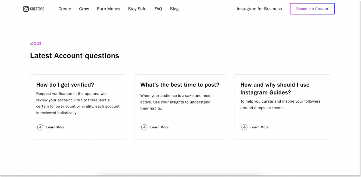The height and width of the screenshot is (177, 361).
Task: Click the Instagram camera logo icon
Action: coord(26,9)
